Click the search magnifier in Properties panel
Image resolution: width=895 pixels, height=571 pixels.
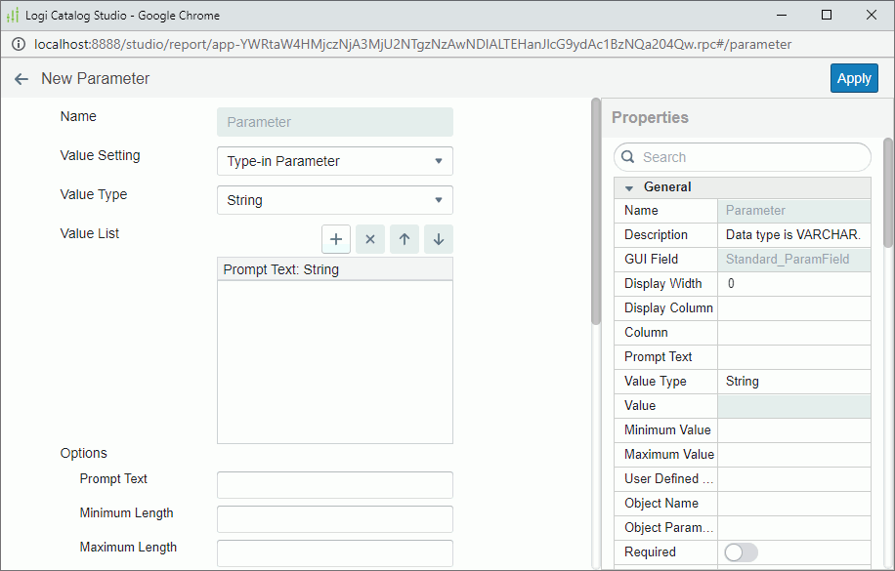[626, 156]
